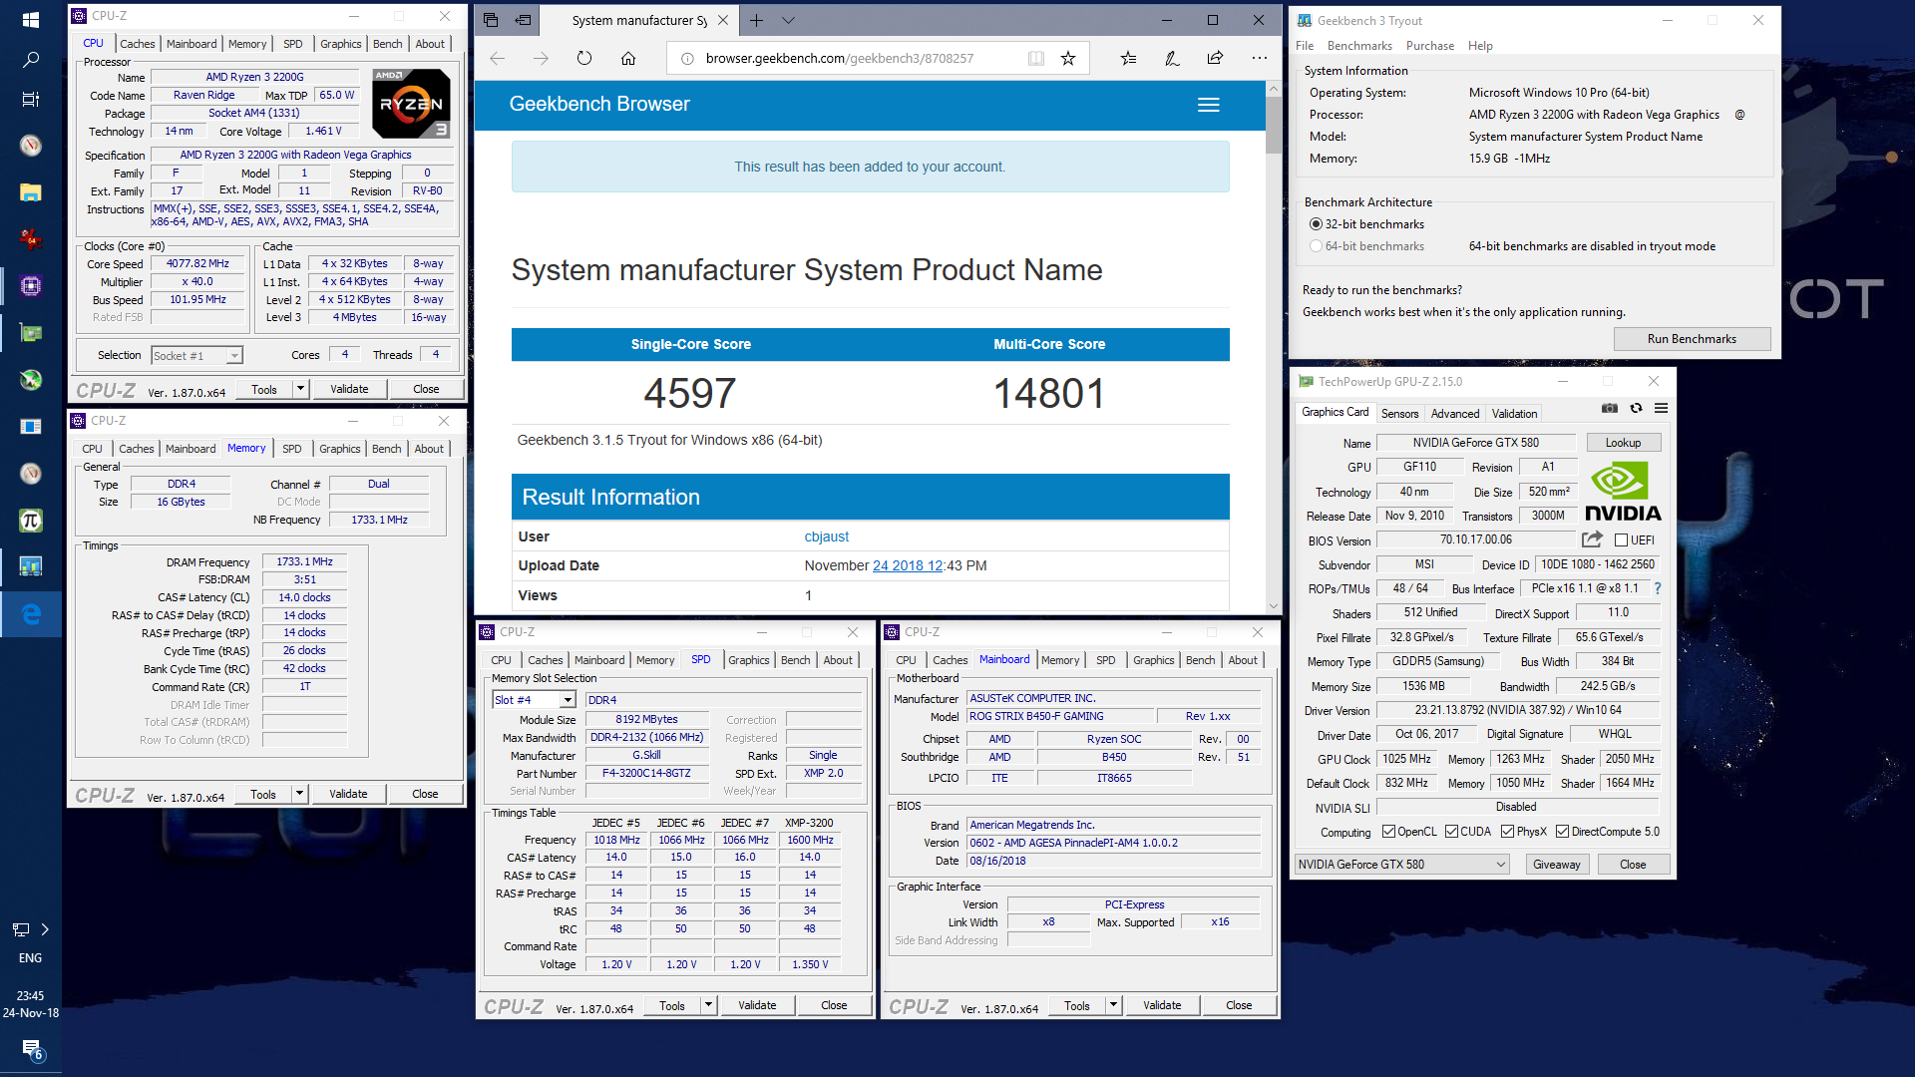The height and width of the screenshot is (1077, 1915).
Task: Click GPU-Z driver version field
Action: pyautogui.click(x=1517, y=710)
